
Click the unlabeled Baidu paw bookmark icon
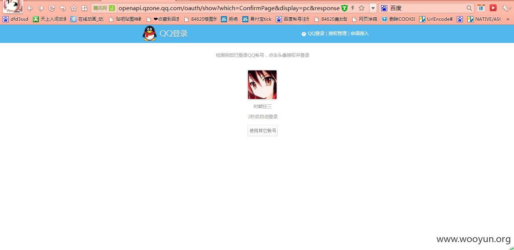pos(460,19)
